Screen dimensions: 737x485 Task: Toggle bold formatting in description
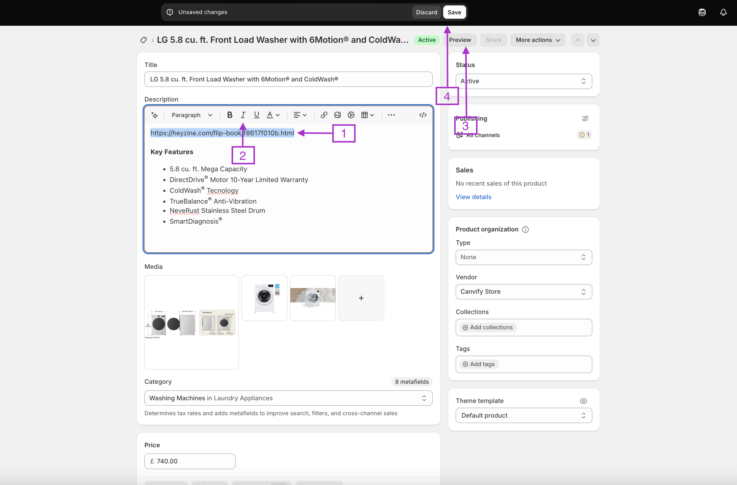229,115
